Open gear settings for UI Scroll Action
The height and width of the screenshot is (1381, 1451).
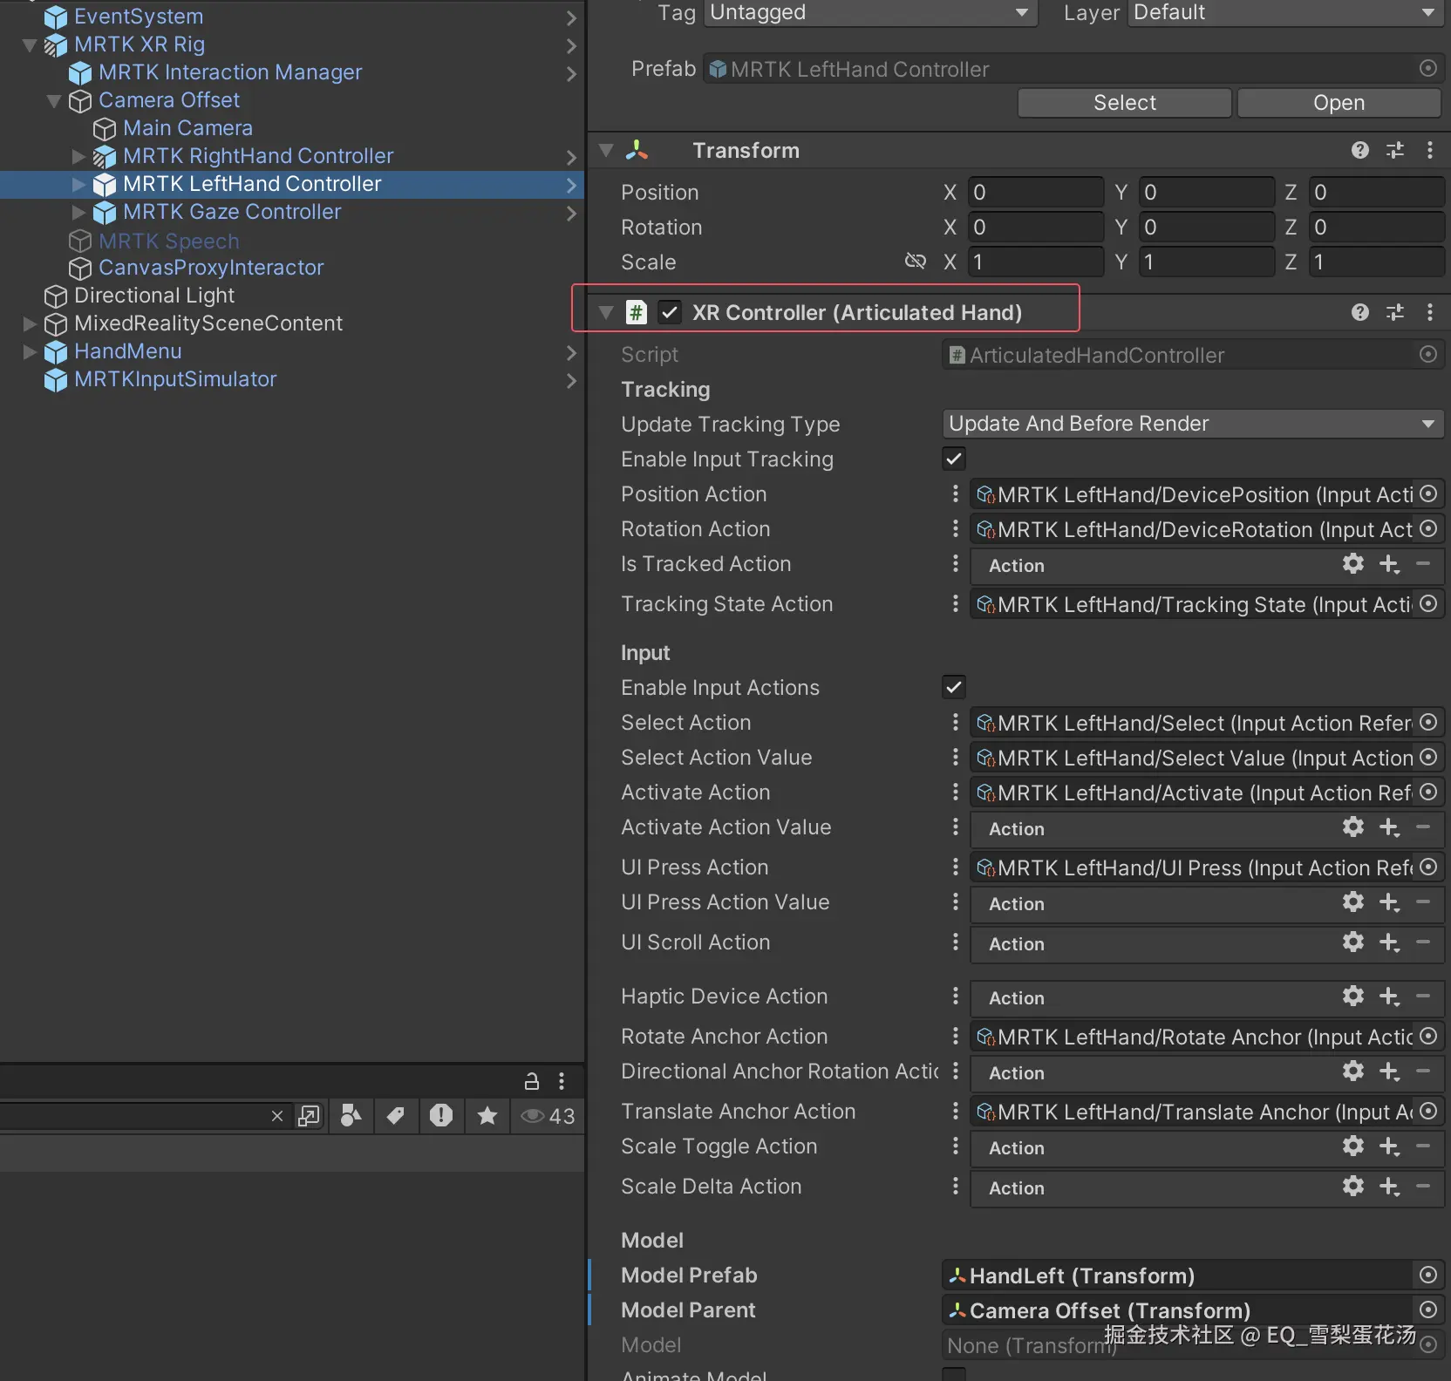1353,942
